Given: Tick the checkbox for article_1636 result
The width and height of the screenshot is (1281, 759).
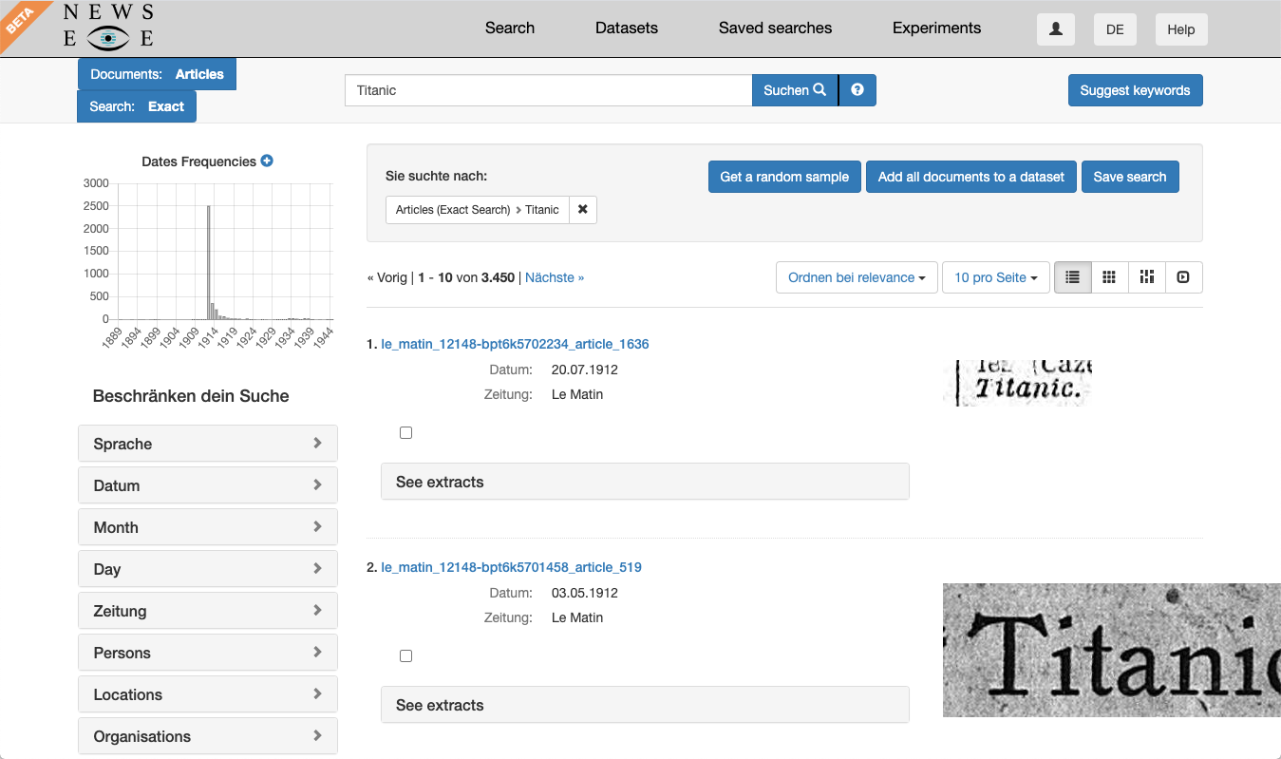Looking at the screenshot, I should click(406, 433).
